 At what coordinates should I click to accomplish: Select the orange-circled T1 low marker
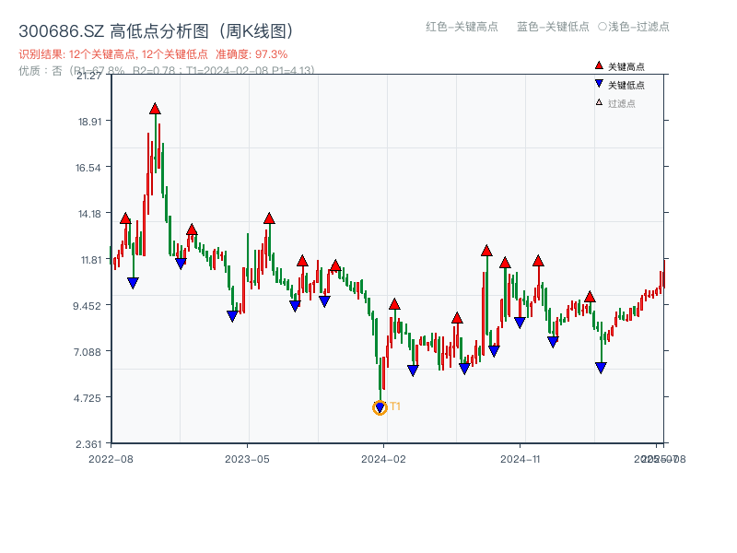coord(380,407)
